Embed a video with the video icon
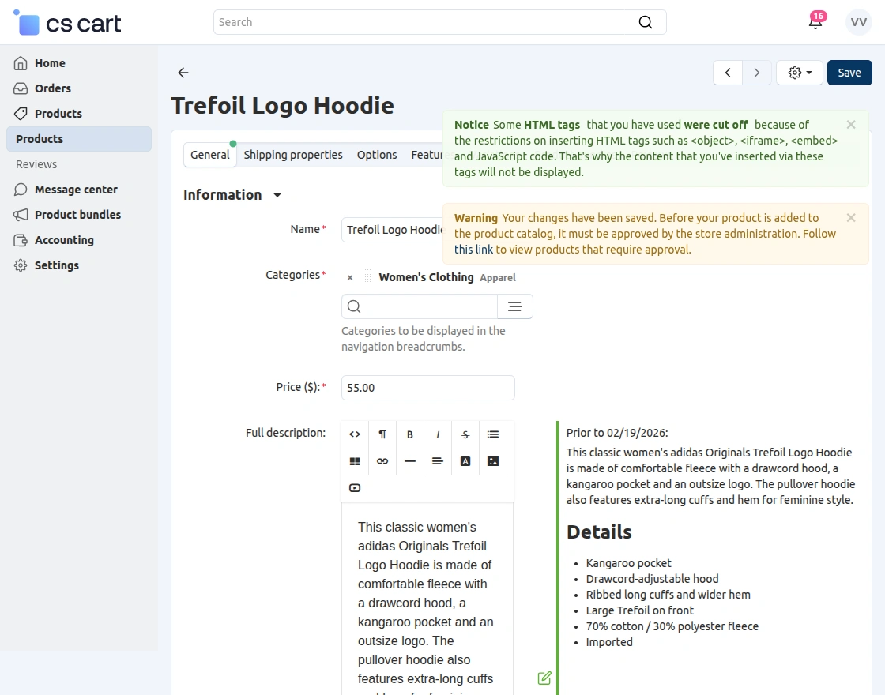This screenshot has height=695, width=885. click(355, 487)
